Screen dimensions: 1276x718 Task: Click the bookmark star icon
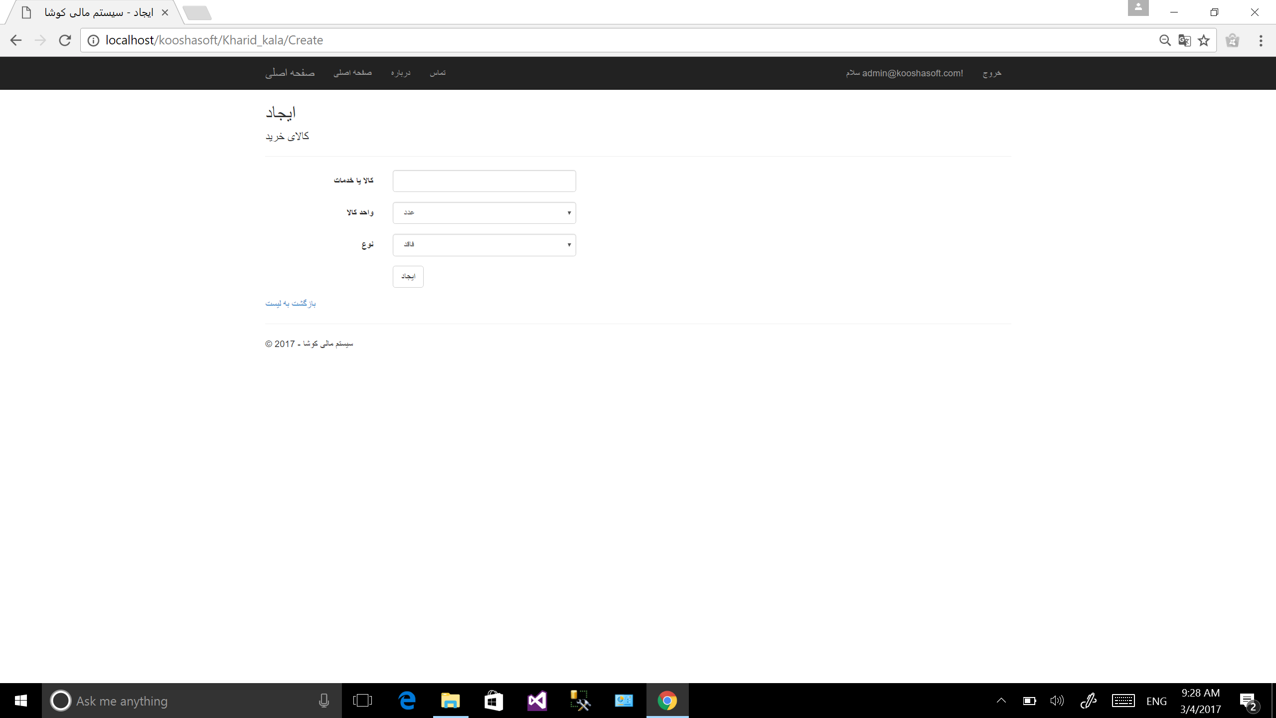[1204, 40]
